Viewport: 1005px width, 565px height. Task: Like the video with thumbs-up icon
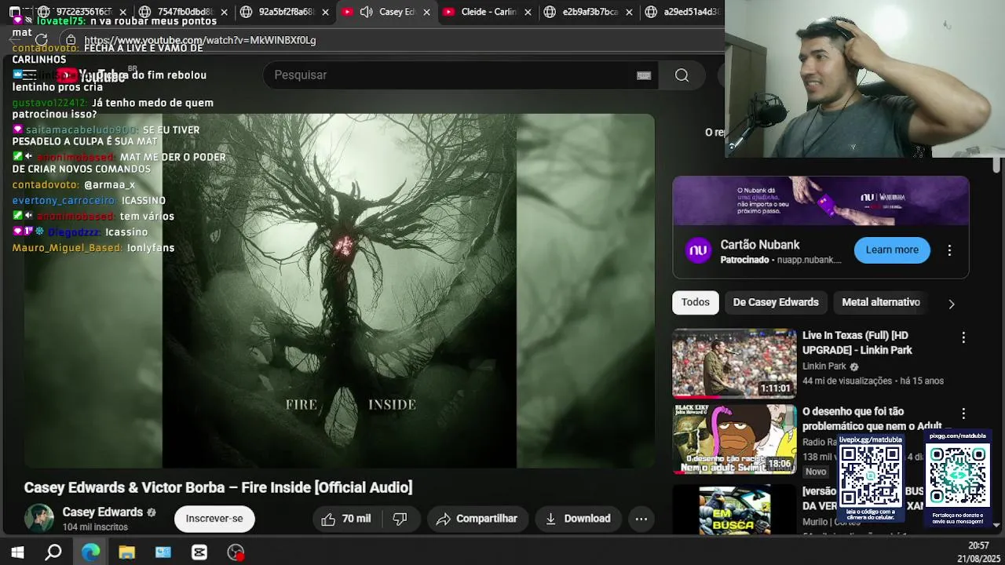tap(346, 519)
